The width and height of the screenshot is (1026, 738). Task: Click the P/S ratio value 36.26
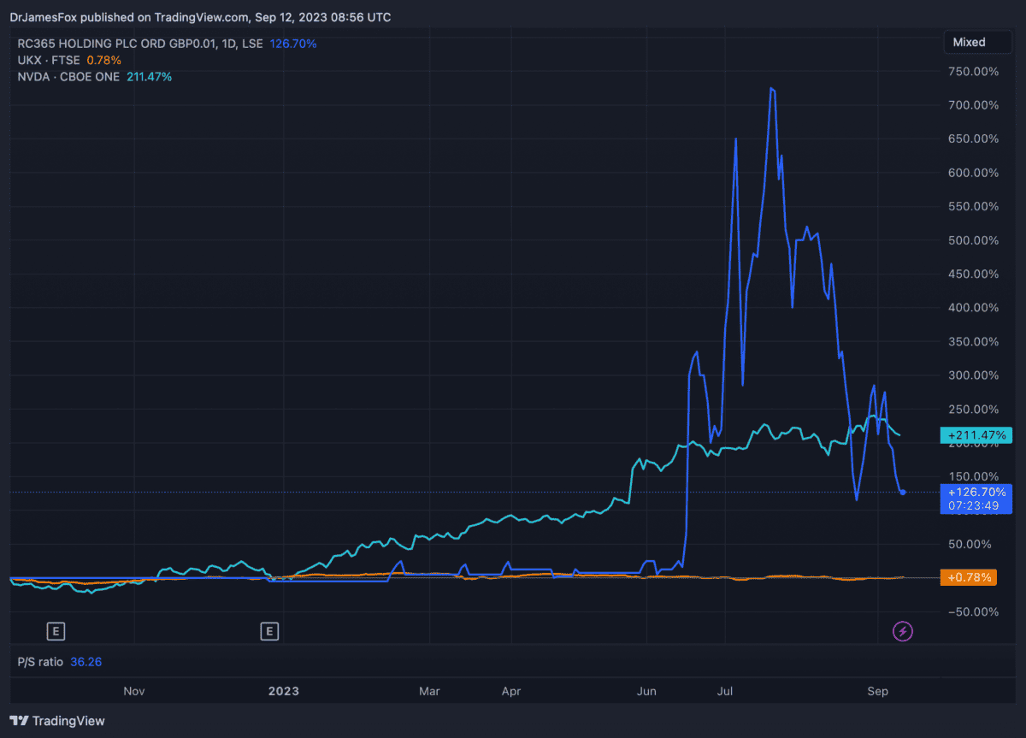[86, 662]
